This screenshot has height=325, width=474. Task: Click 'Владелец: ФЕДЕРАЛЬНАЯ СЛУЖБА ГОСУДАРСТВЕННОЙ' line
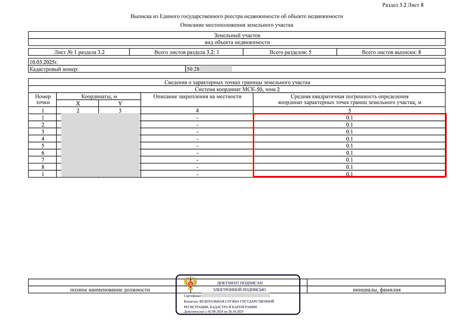click(x=229, y=302)
